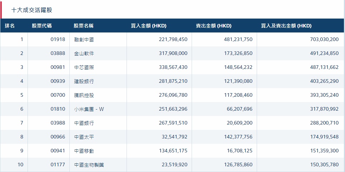The image size is (345, 172).
Task: Select the 十大成交活躍股 section title
Action: coord(34,10)
